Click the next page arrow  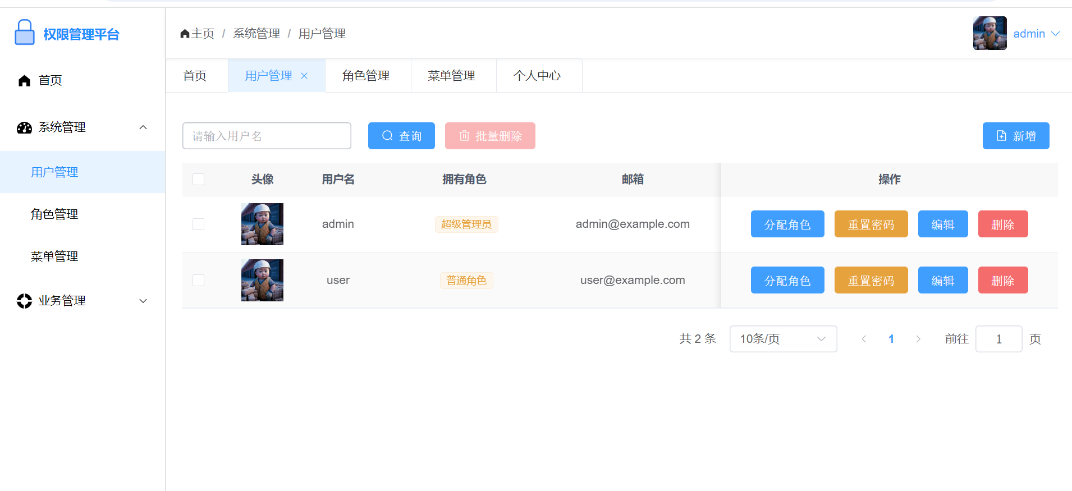click(918, 339)
